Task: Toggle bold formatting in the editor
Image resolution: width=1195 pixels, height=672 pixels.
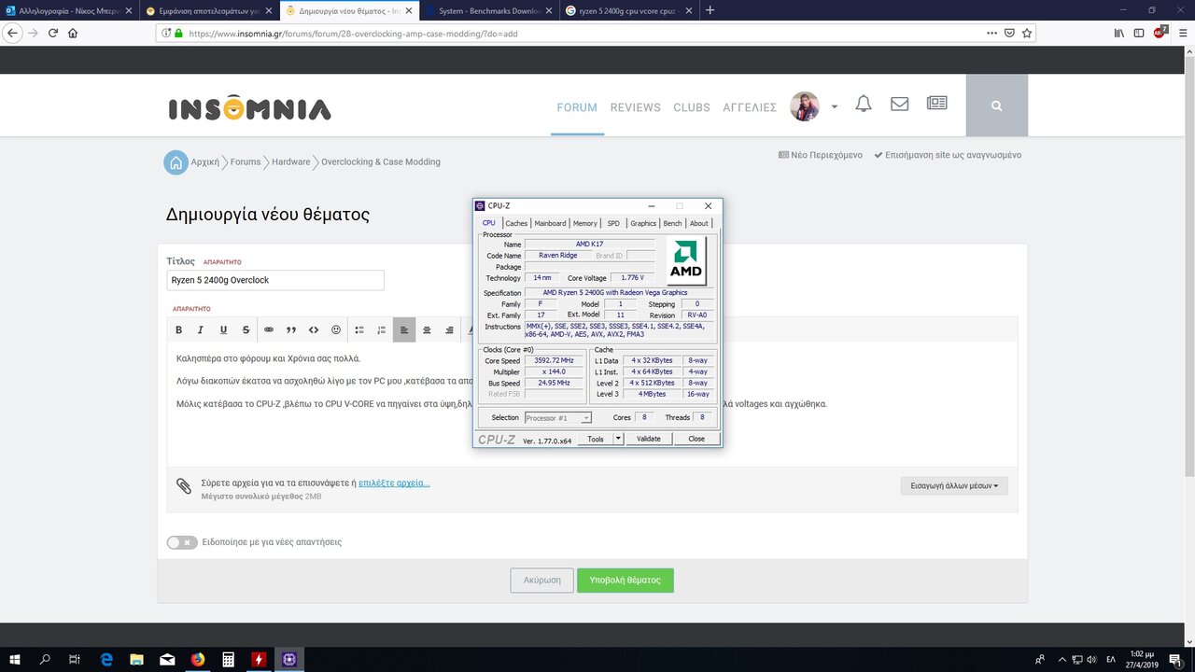Action: point(179,329)
